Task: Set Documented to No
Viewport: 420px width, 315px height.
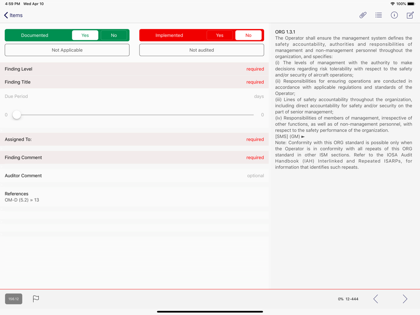Action: coord(114,35)
